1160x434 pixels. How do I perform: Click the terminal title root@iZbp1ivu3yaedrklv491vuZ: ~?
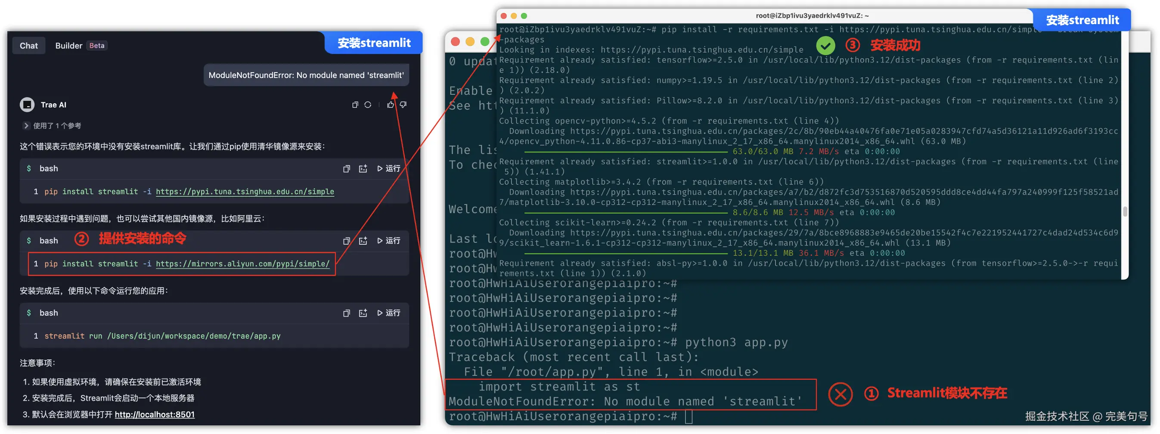pyautogui.click(x=812, y=16)
